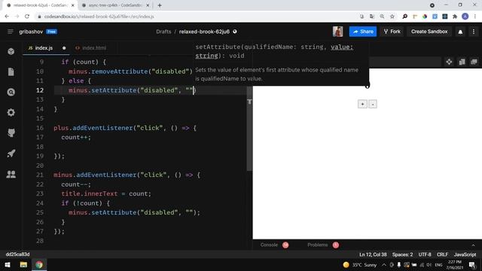Click the browser address bar
This screenshot has width=482, height=271.
[197, 17]
